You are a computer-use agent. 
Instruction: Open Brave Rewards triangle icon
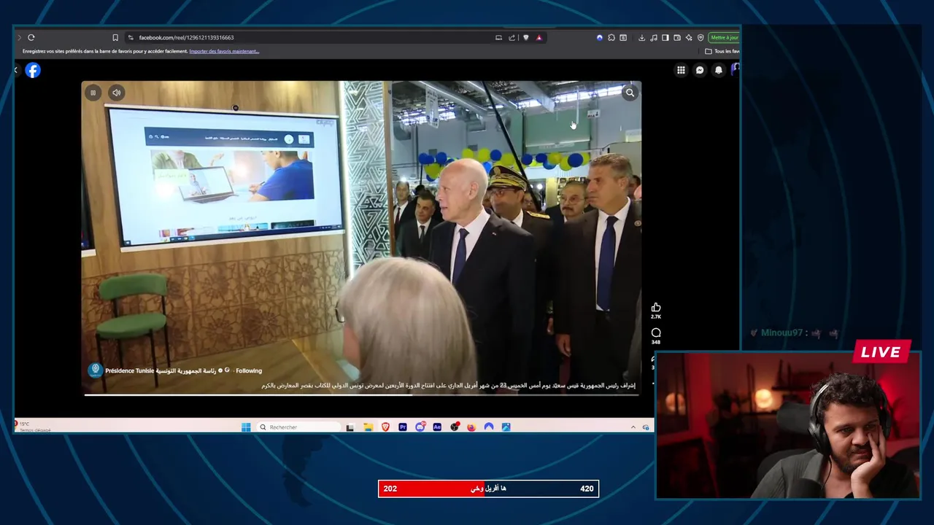point(539,37)
